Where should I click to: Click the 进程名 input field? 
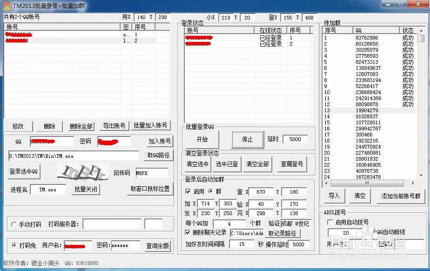click(48, 190)
